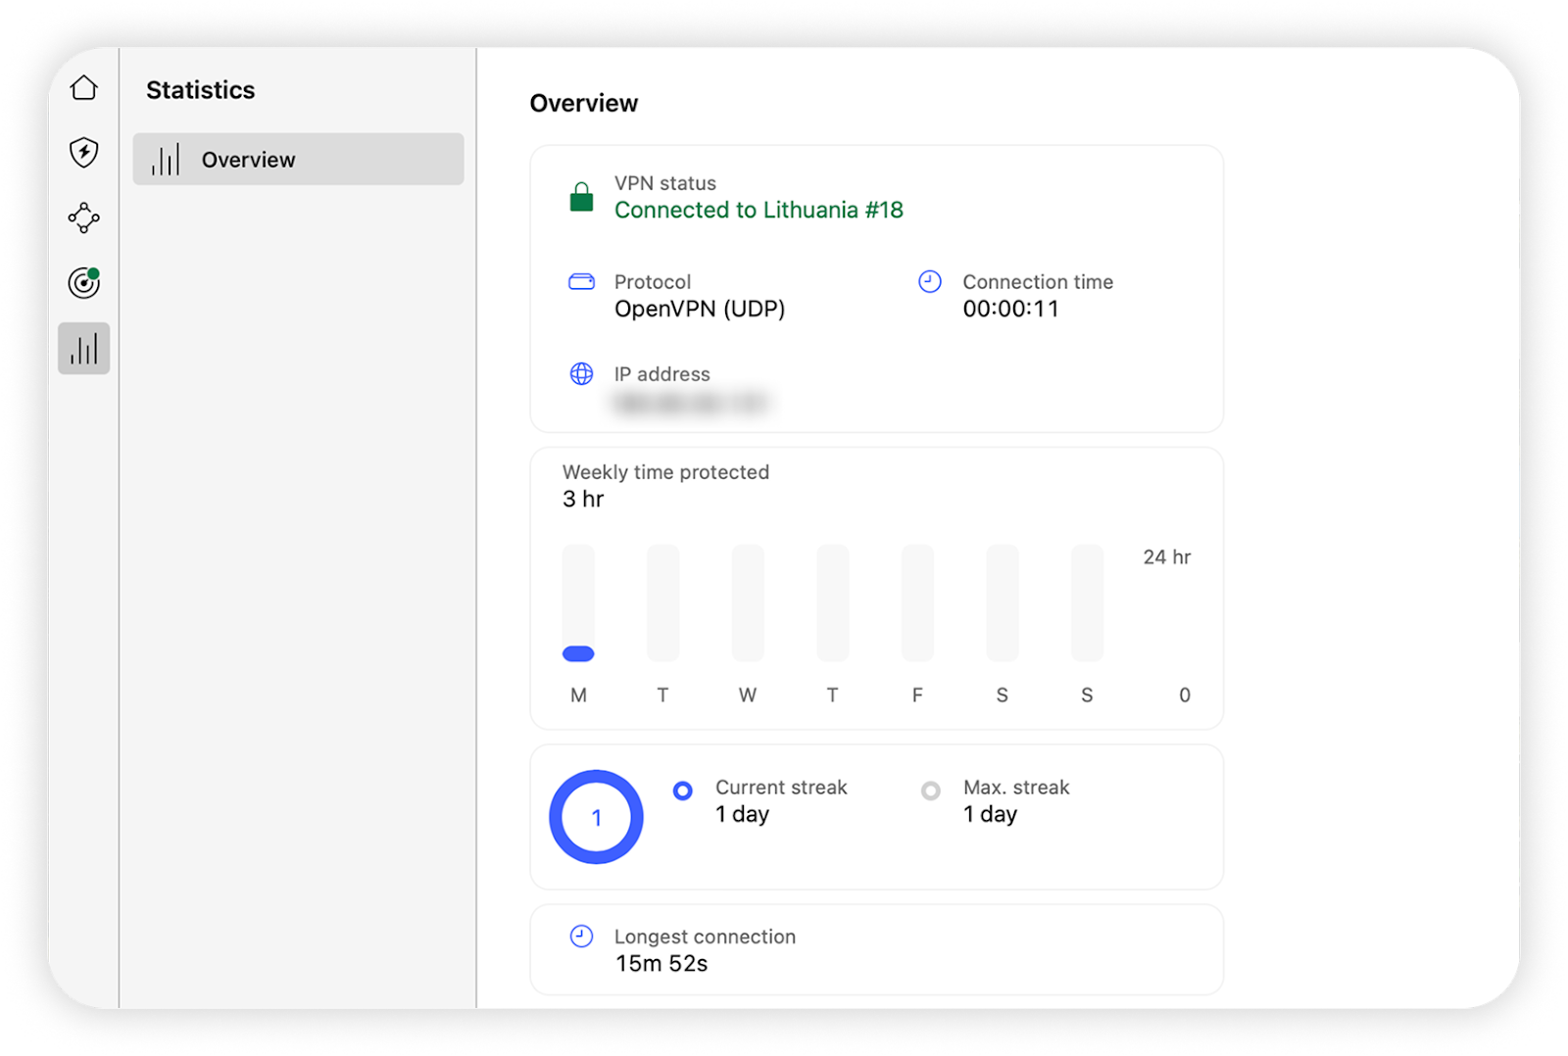This screenshot has height=1056, width=1568.
Task: Click the green lock VPN status icon
Action: pyautogui.click(x=581, y=197)
